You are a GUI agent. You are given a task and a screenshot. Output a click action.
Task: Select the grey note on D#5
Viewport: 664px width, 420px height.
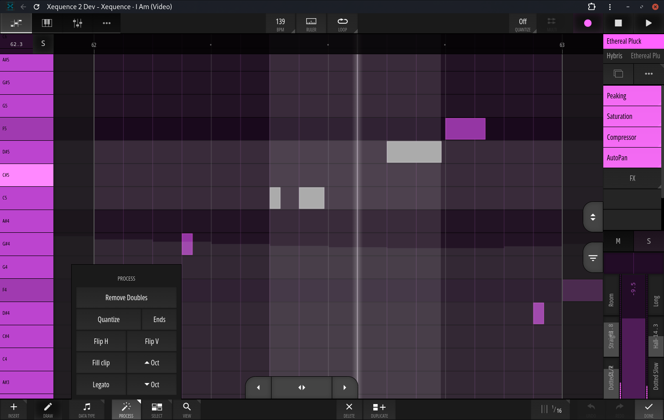pyautogui.click(x=414, y=152)
